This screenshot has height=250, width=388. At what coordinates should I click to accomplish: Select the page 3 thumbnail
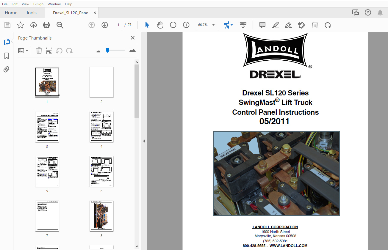click(x=47, y=127)
